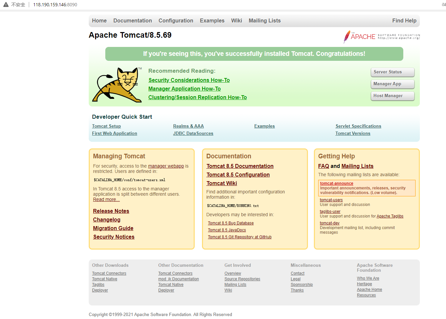Open Tomcat 8.5 Configuration link
Image resolution: width=446 pixels, height=319 pixels.
pyautogui.click(x=238, y=175)
